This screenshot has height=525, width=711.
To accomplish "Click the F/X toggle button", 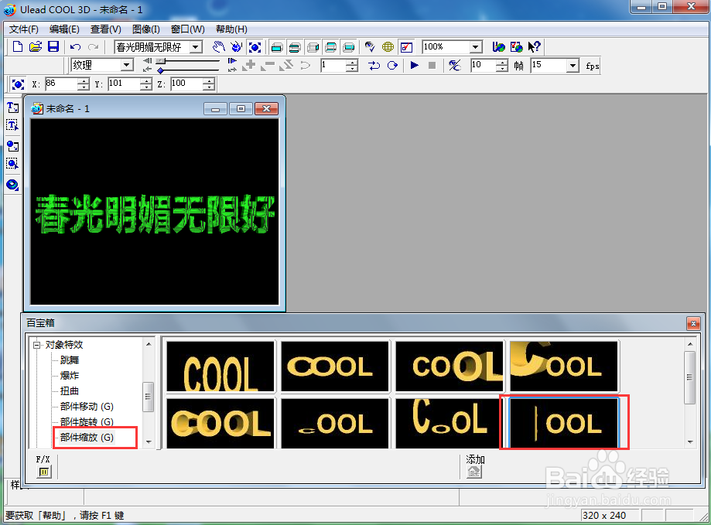I will [44, 472].
